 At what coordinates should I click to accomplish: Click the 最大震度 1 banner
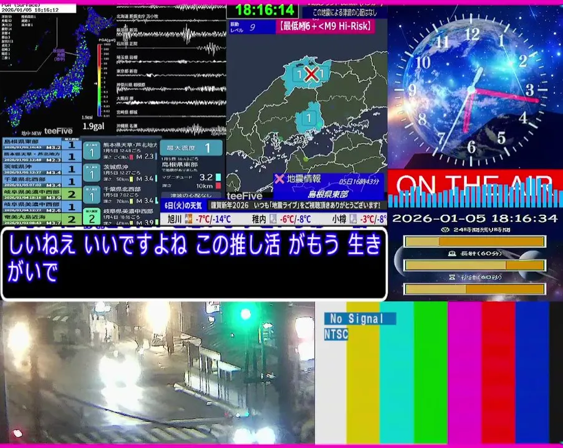[191, 147]
